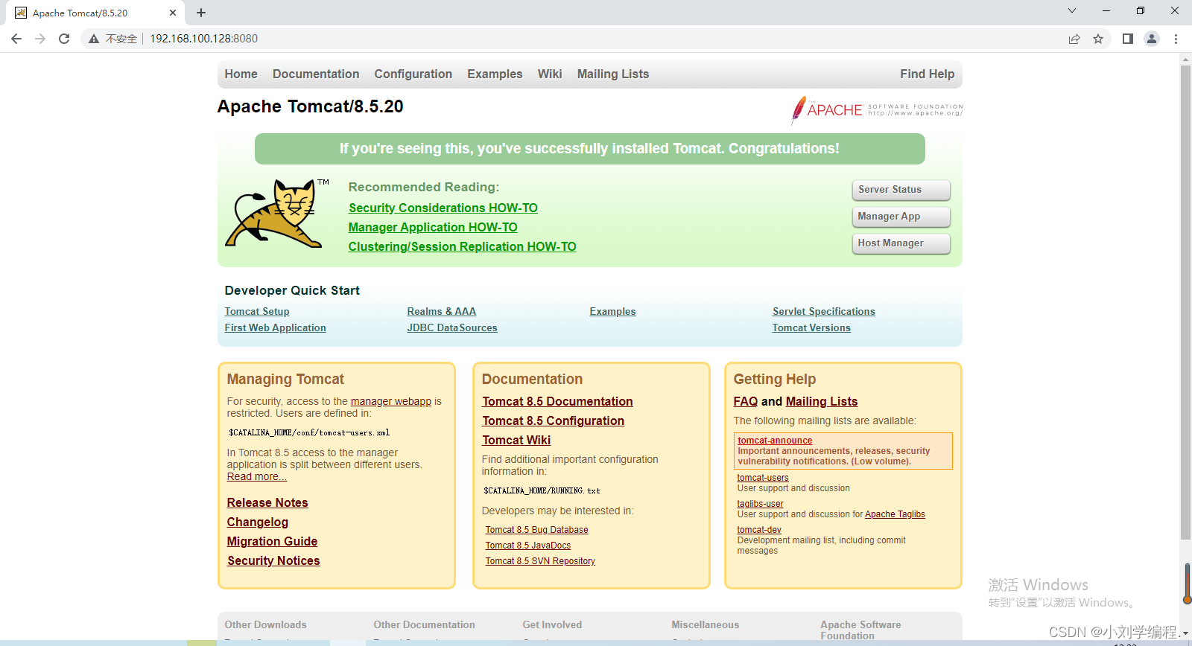This screenshot has height=646, width=1192.
Task: Open the Migration Guide link
Action: coord(272,542)
